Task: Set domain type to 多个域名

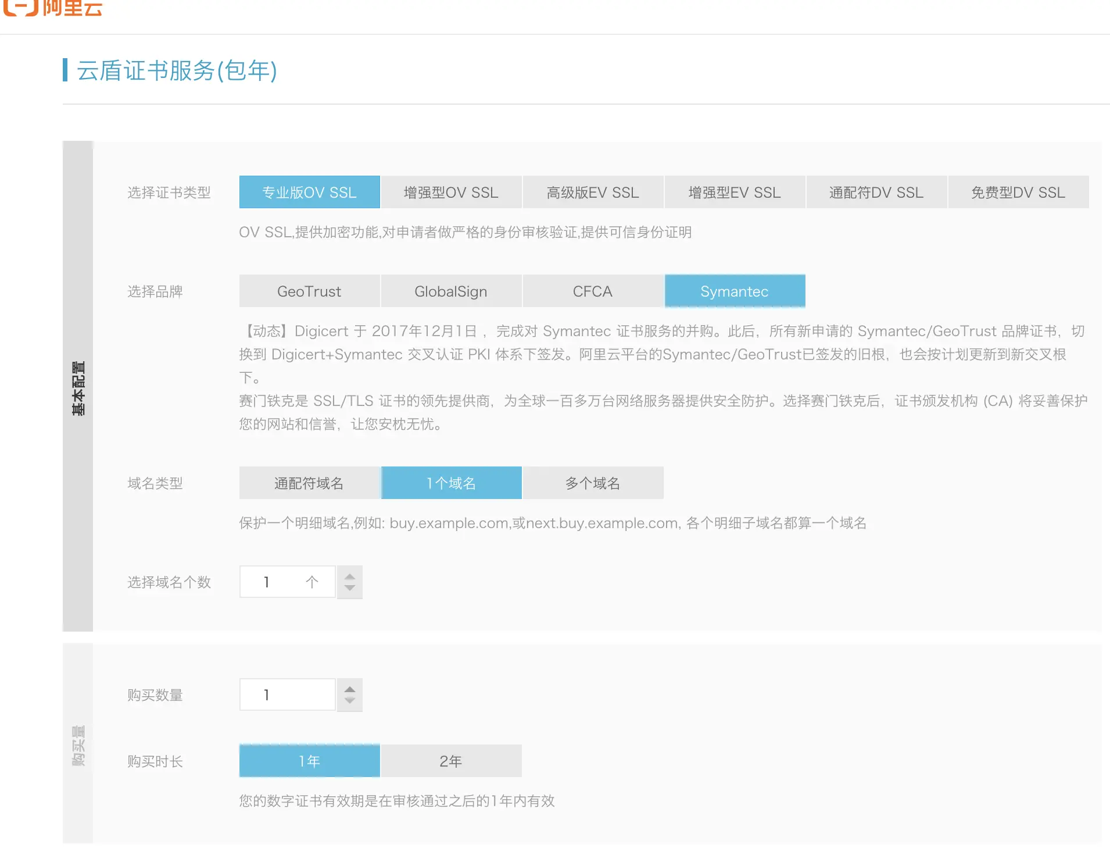Action: pyautogui.click(x=593, y=483)
